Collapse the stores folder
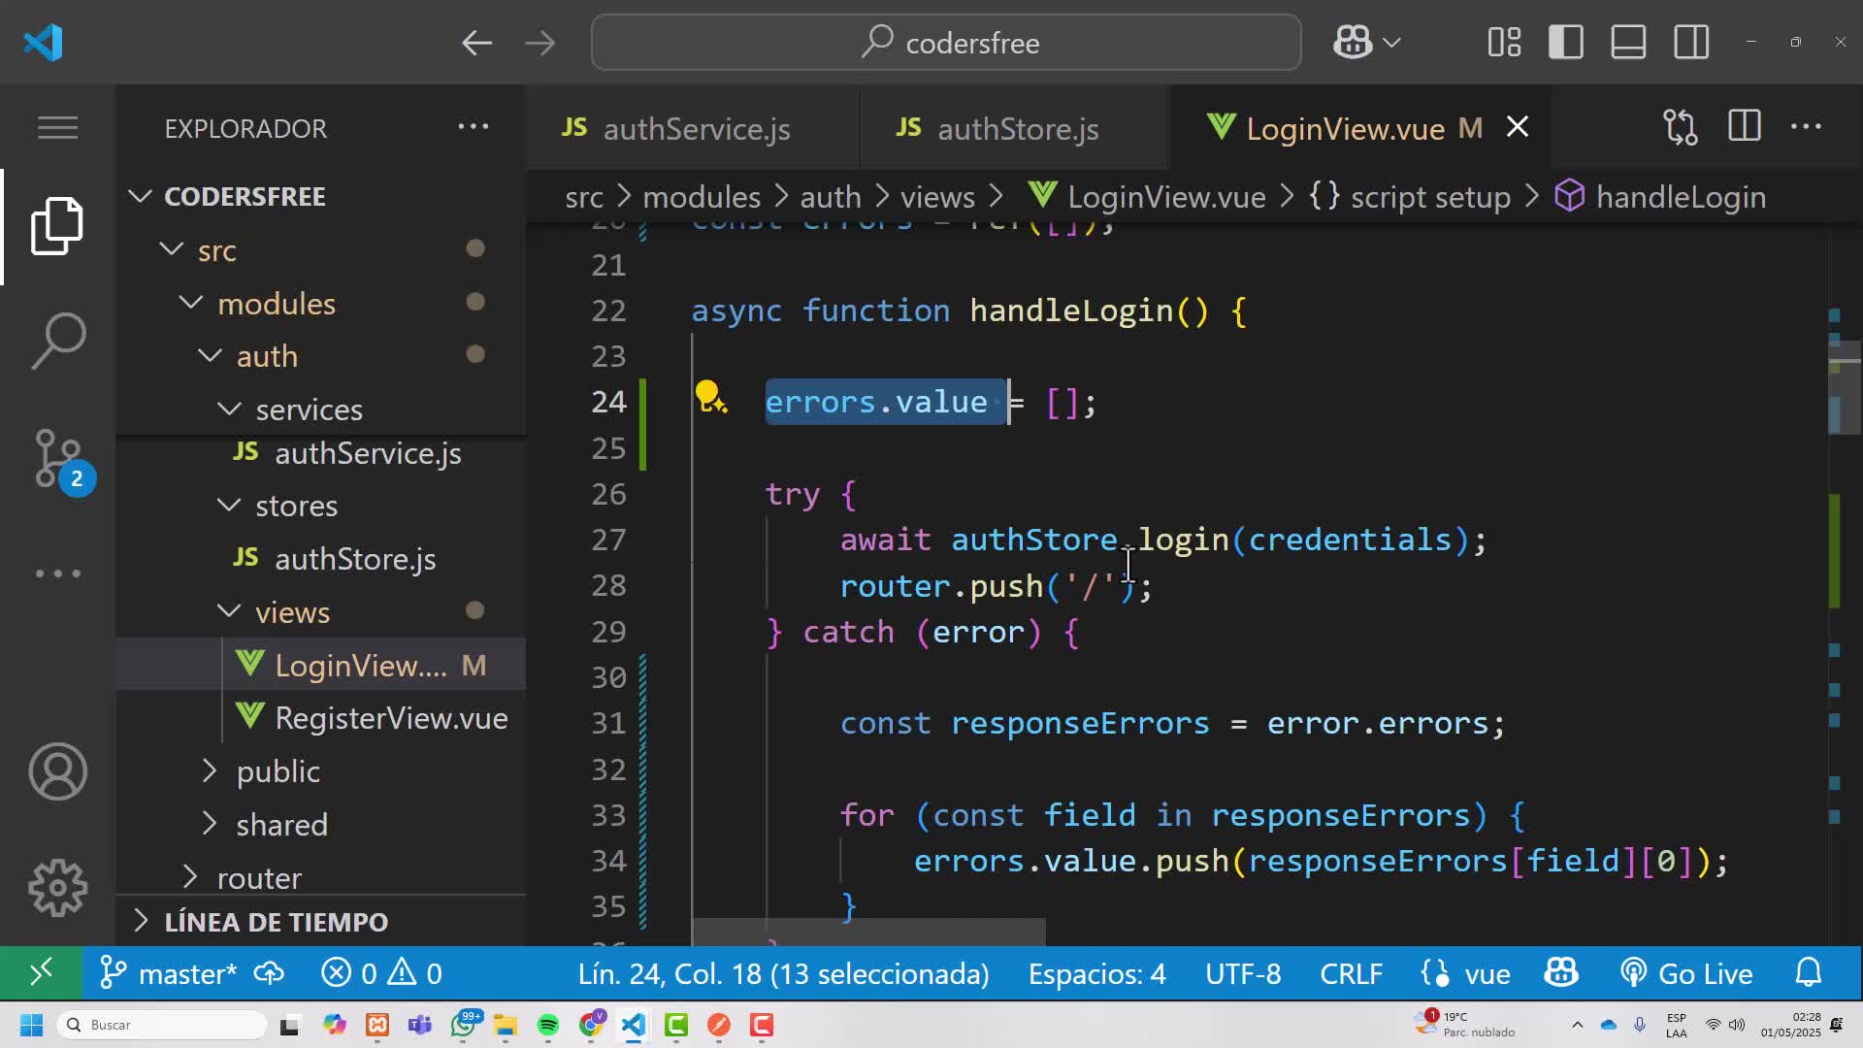 (229, 506)
